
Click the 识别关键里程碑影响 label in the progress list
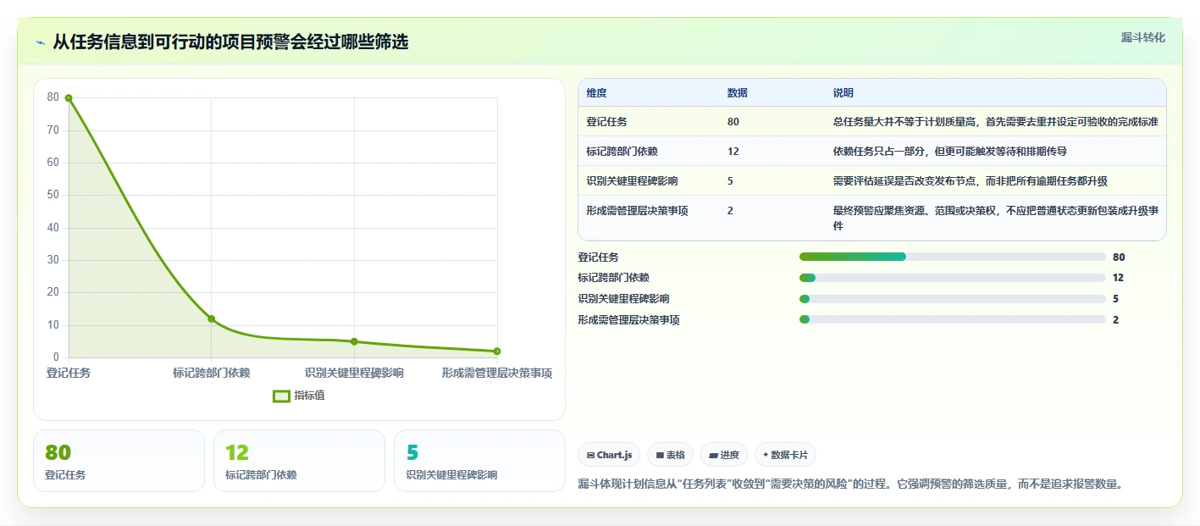point(623,299)
